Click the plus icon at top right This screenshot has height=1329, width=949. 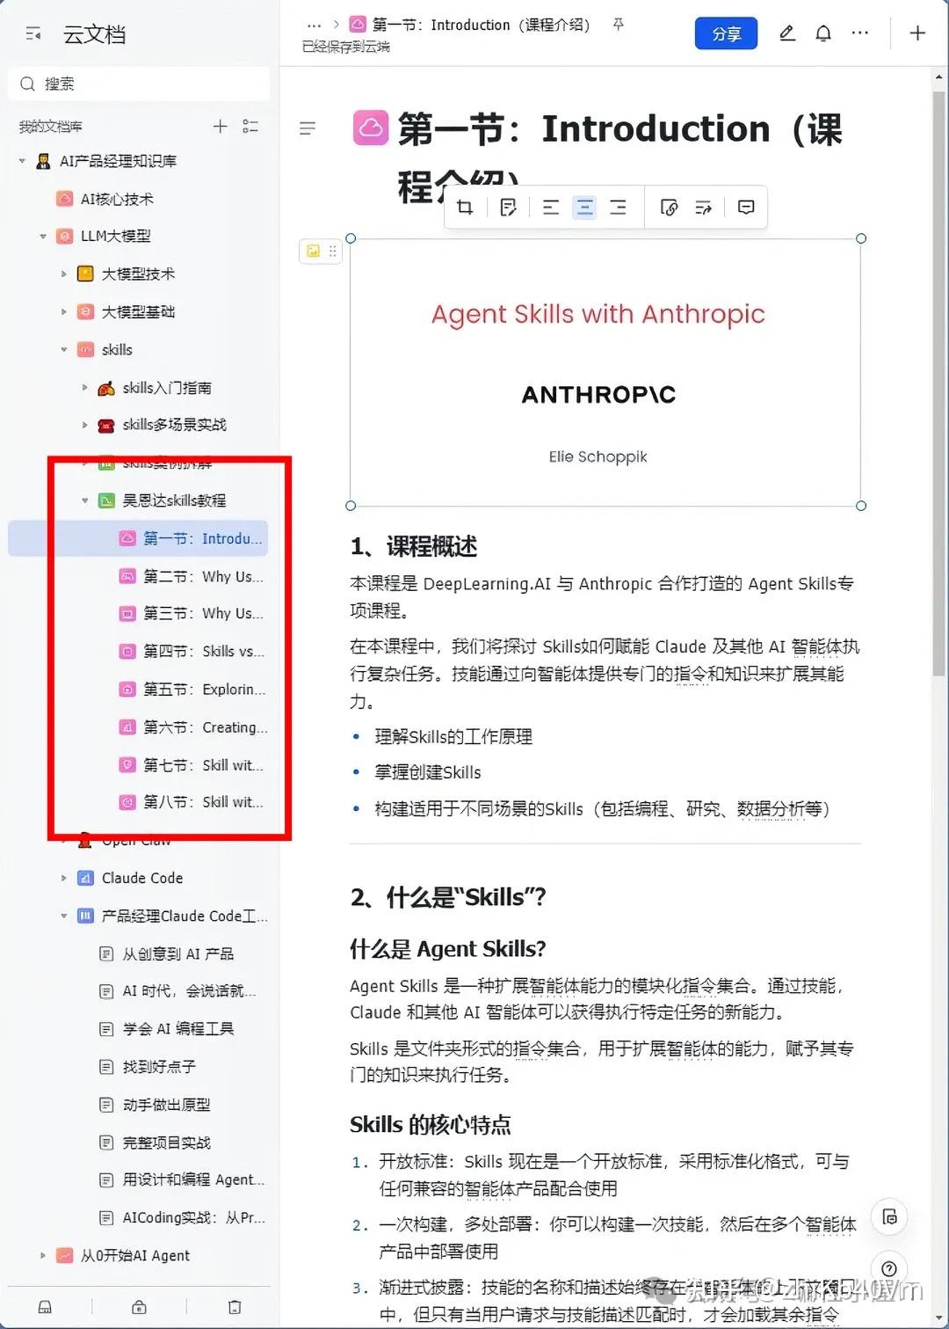917,33
